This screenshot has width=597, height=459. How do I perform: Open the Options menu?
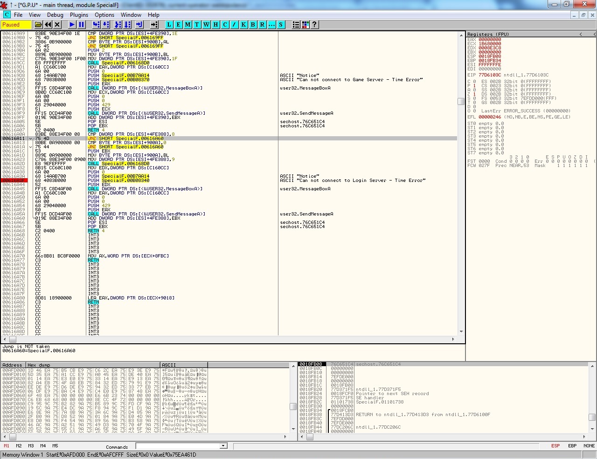click(104, 15)
